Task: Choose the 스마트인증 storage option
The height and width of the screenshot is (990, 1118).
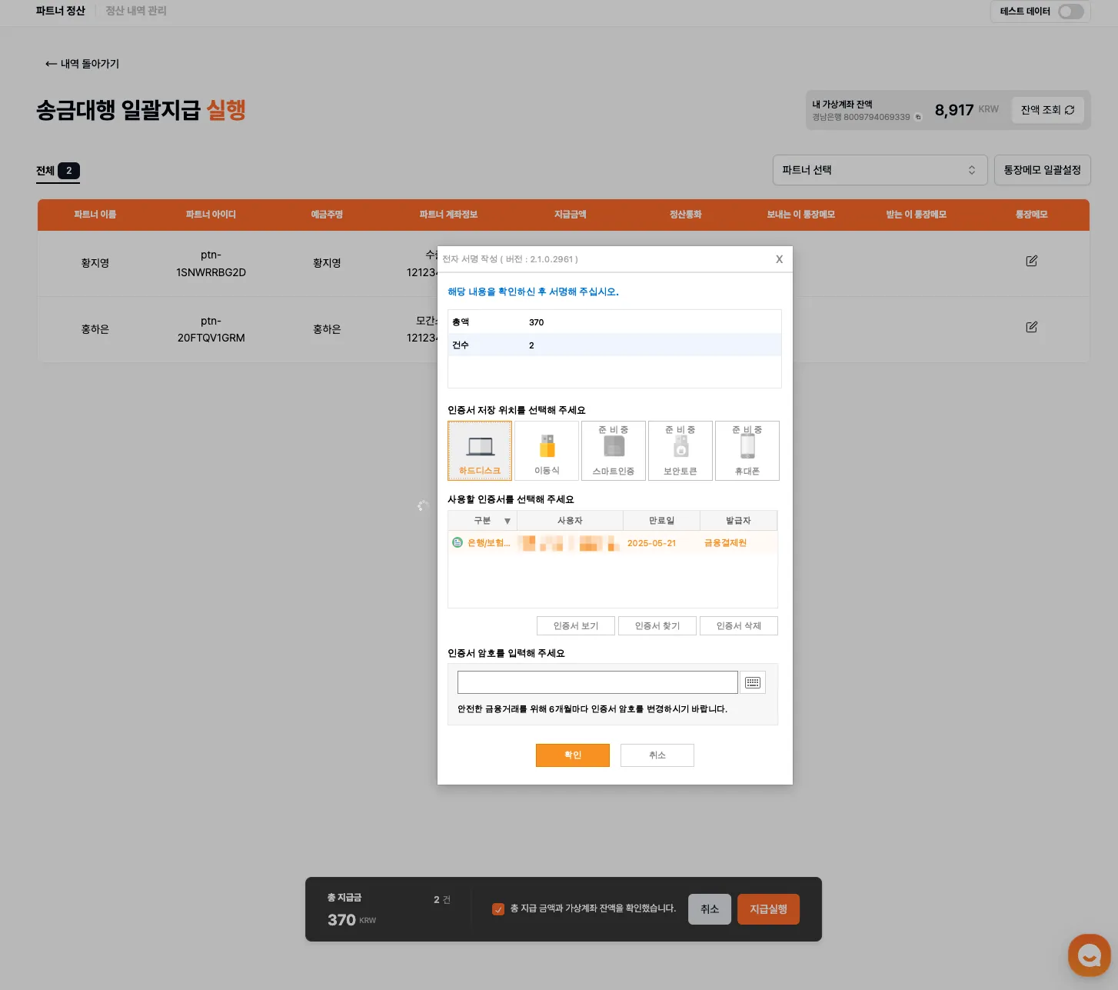Action: (x=613, y=450)
